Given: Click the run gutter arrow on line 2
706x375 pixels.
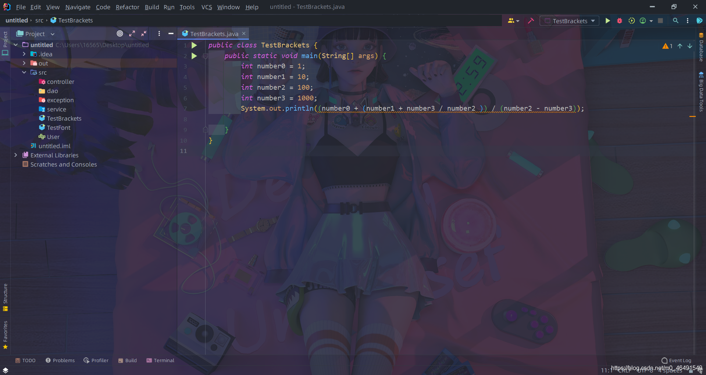Looking at the screenshot, I should tap(194, 56).
